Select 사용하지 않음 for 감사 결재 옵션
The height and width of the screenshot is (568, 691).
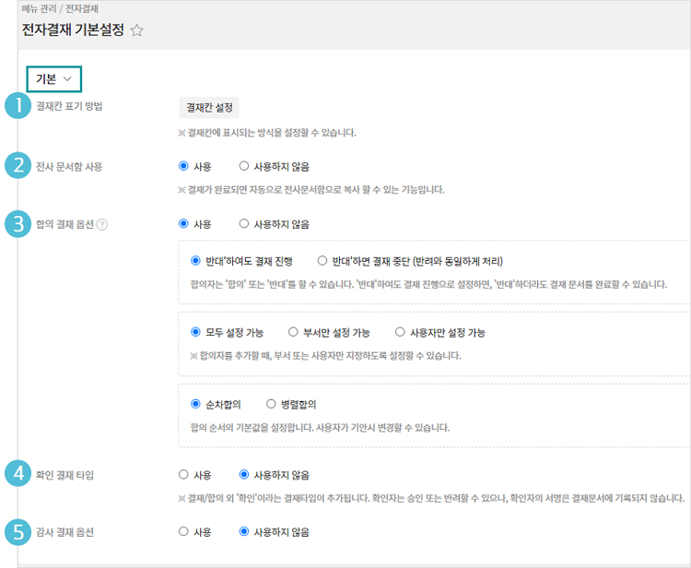244,532
